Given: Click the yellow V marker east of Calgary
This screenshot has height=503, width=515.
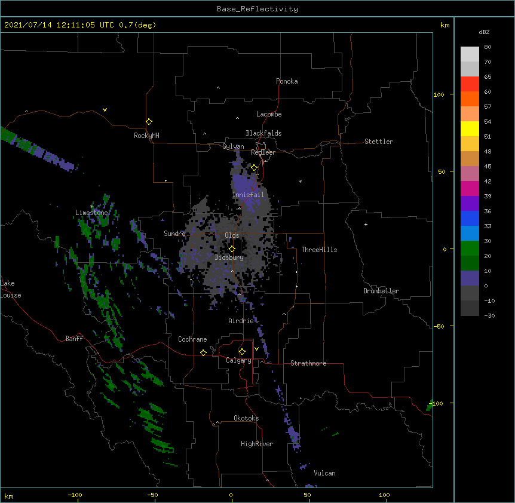Looking at the screenshot, I should pyautogui.click(x=256, y=349).
